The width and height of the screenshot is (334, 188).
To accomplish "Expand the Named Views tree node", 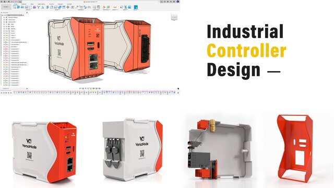I will point(4,20).
